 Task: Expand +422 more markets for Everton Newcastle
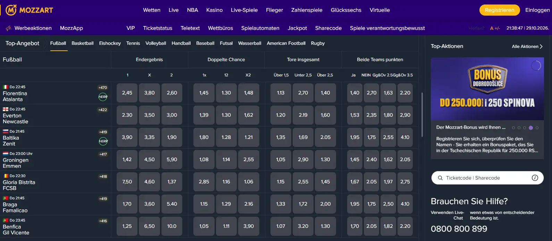tap(103, 110)
